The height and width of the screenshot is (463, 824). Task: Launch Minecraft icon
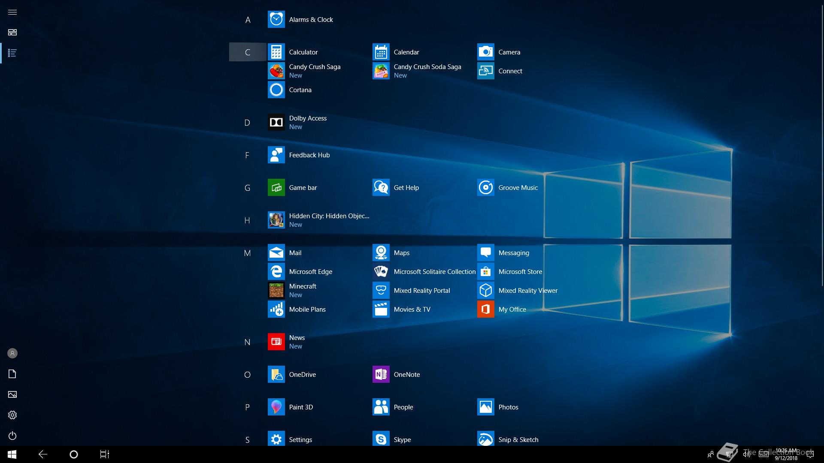click(276, 290)
